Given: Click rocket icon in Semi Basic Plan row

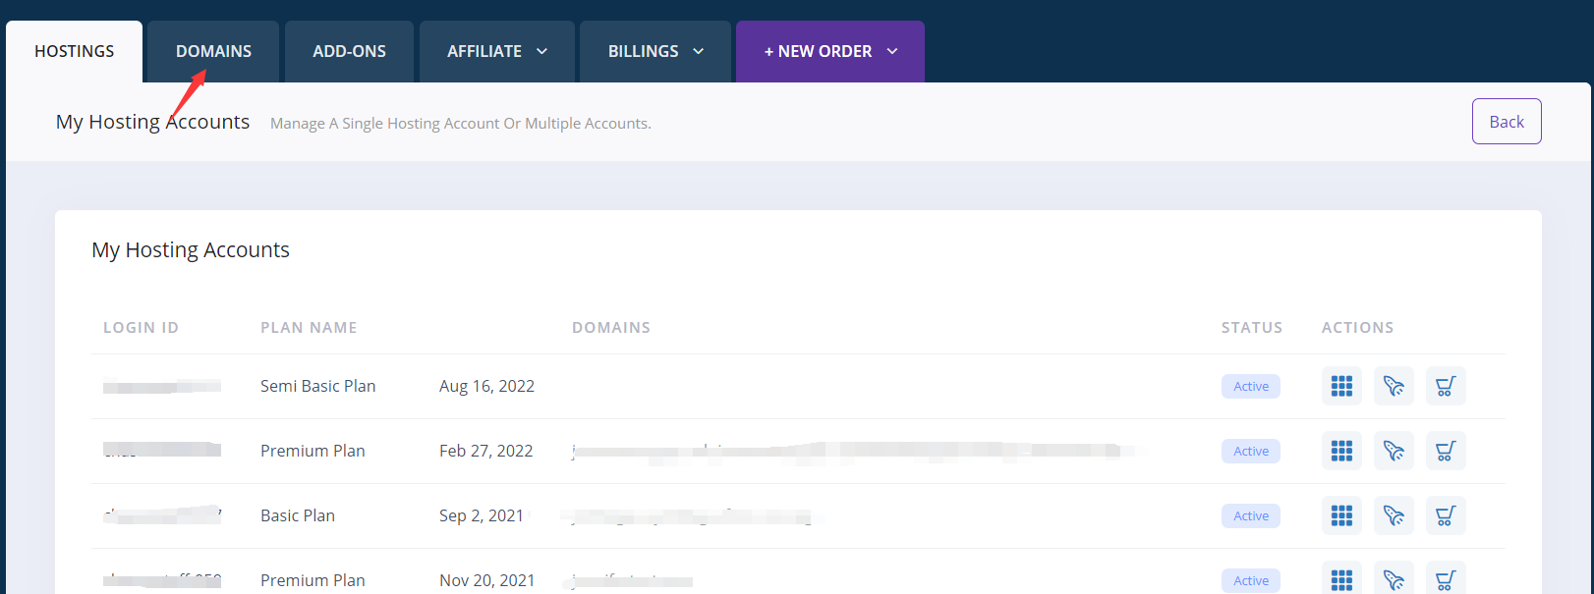Looking at the screenshot, I should 1394,386.
